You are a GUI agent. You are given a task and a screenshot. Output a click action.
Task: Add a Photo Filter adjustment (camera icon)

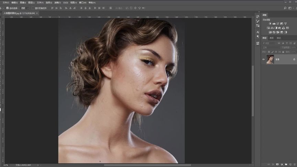(x=280, y=28)
